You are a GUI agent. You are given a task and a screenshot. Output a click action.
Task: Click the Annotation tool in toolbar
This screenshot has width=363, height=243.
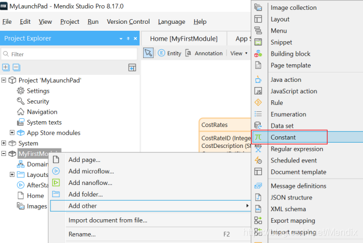[x=204, y=53]
